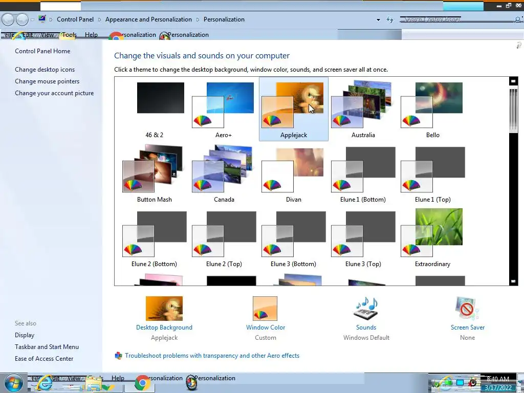Pick the Extraordinary theme
Image resolution: width=524 pixels, height=393 pixels.
point(432,238)
